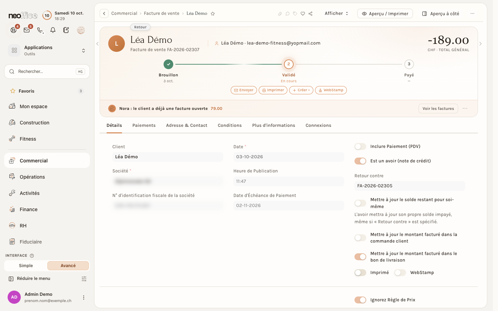
Task: Toggle montant facturé dans la commande client
Action: click(x=360, y=238)
